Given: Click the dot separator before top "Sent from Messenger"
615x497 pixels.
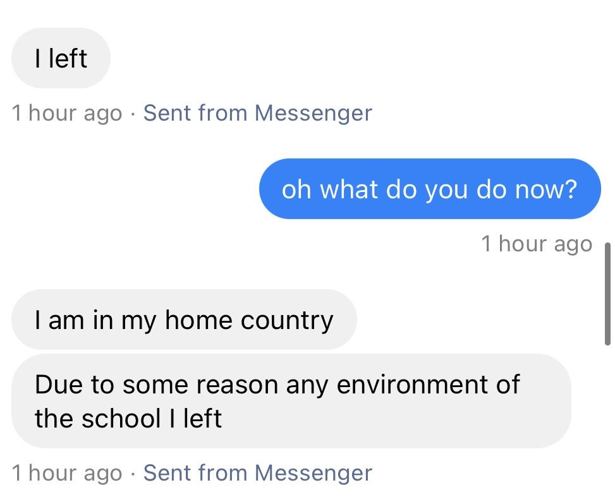Looking at the screenshot, I should pyautogui.click(x=133, y=114).
